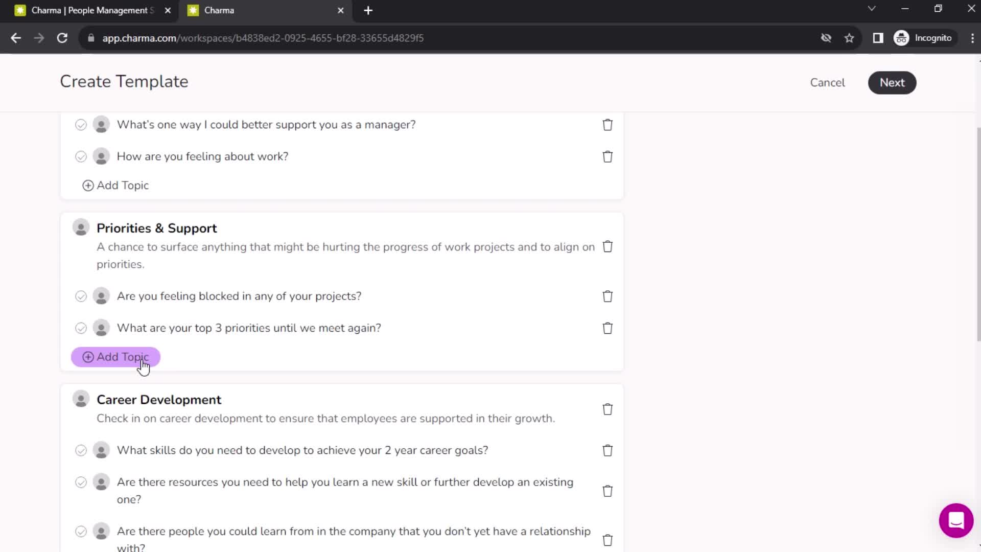
Task: Click the delete icon next to top 3 priorities question
Action: [607, 328]
